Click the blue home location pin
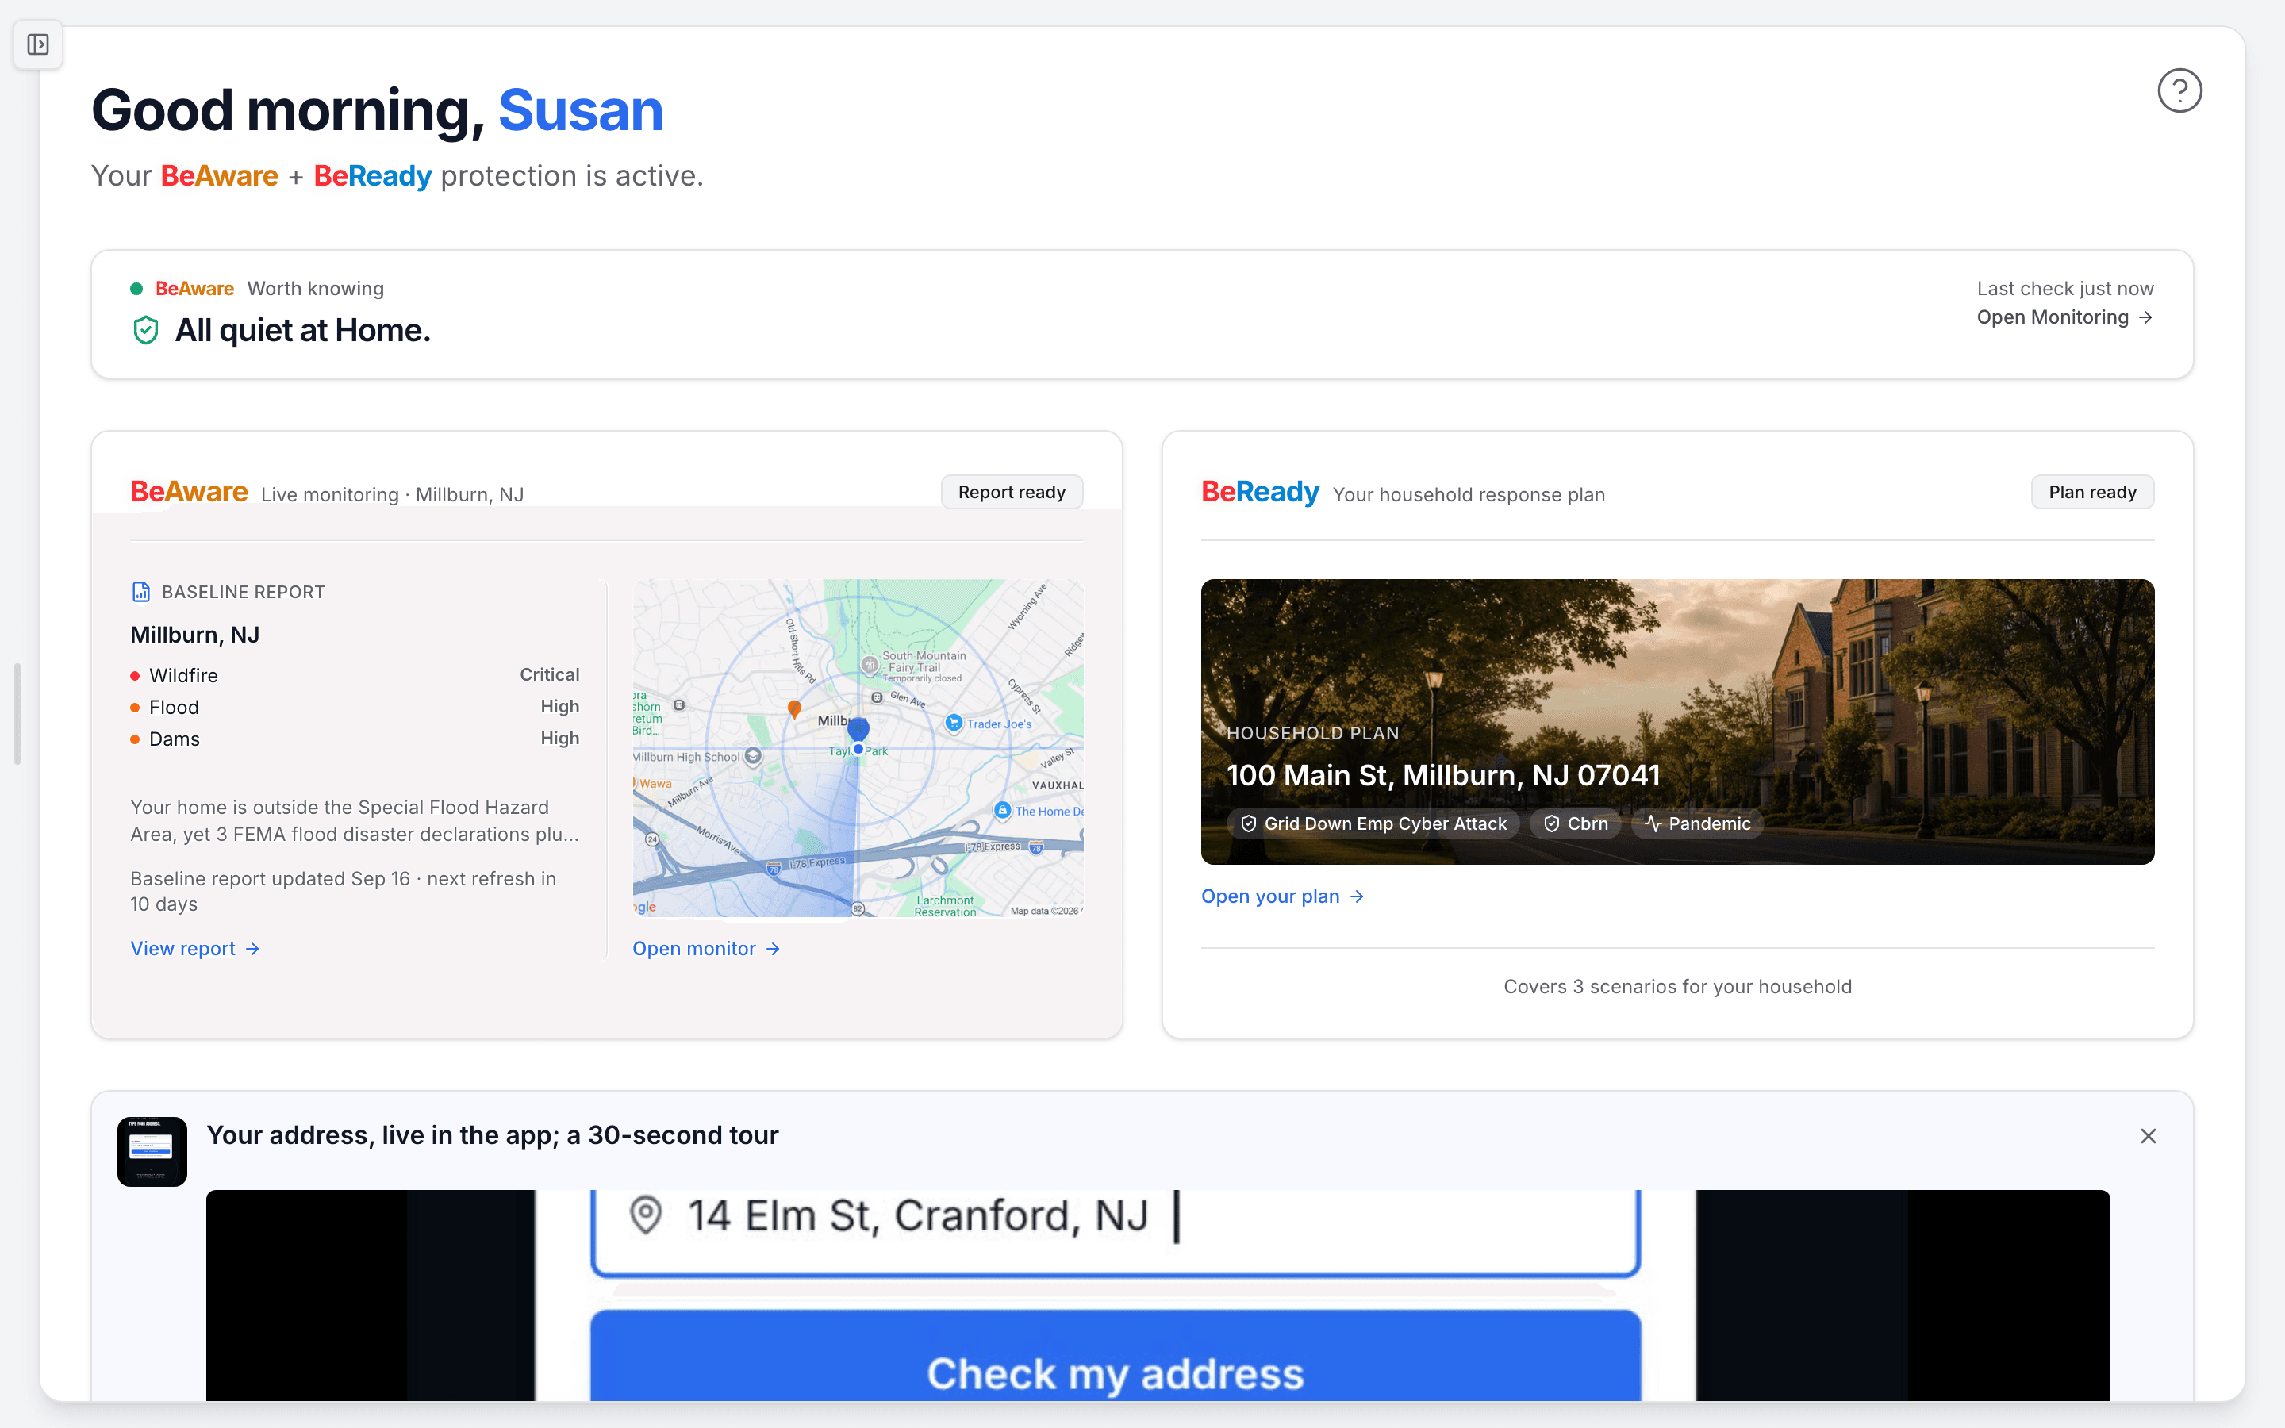The width and height of the screenshot is (2285, 1428). [858, 729]
